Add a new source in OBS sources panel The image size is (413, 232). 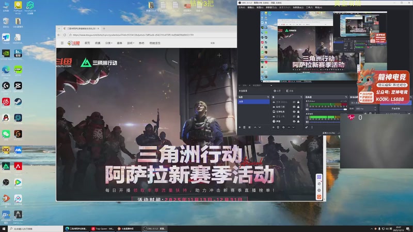coord(274,127)
